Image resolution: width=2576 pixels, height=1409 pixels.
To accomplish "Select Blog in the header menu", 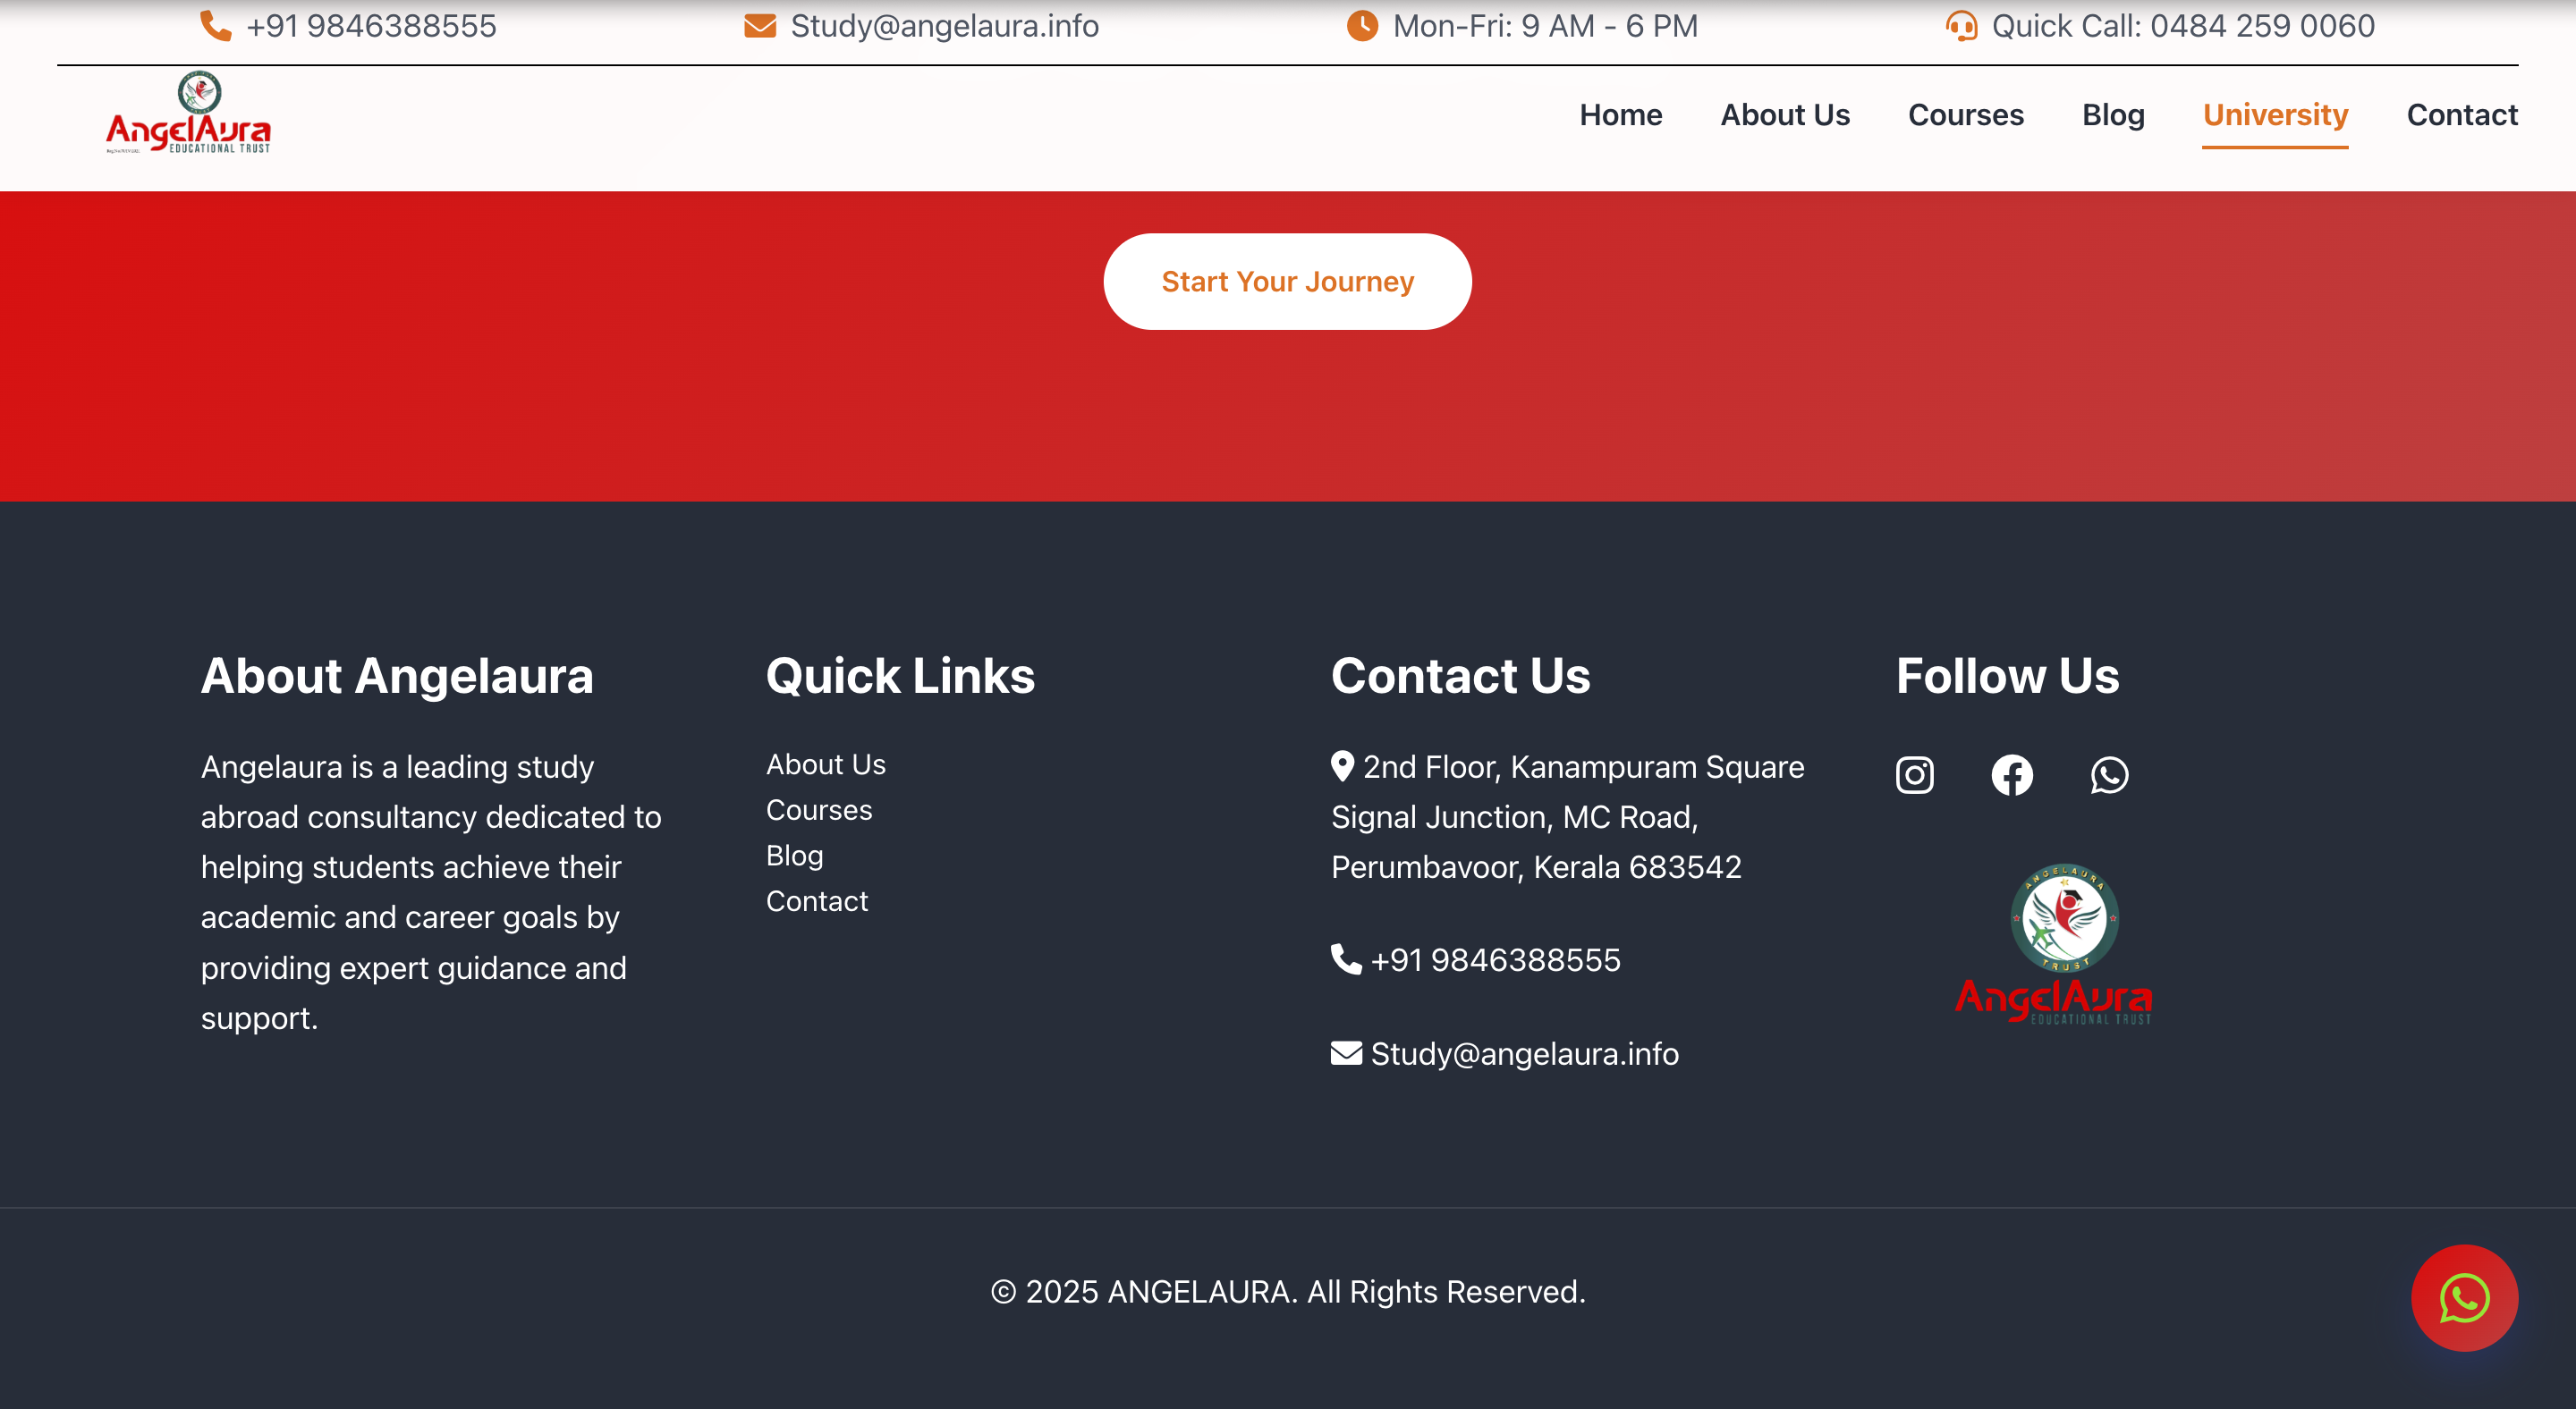I will tap(2113, 115).
